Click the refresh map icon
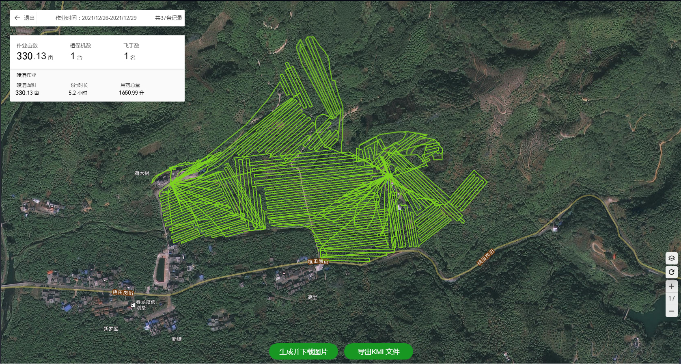Viewport: 681px width, 364px height. [671, 272]
